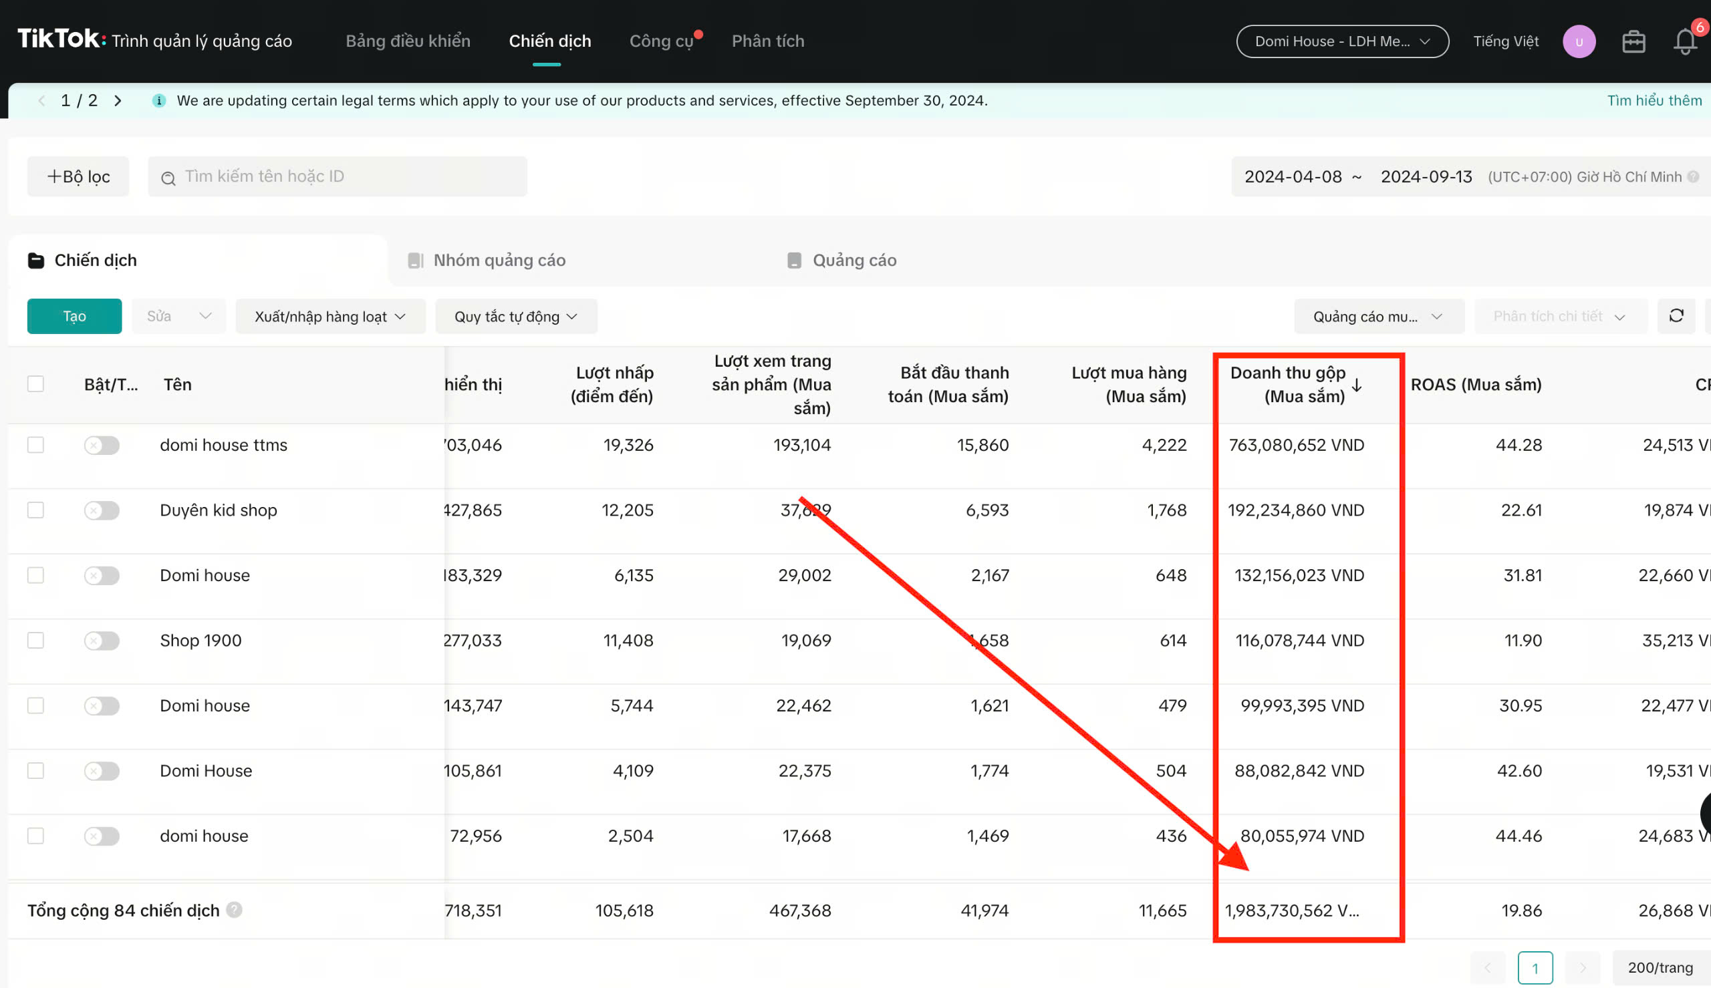This screenshot has height=988, width=1711.
Task: Click the purple user avatar
Action: tap(1579, 41)
